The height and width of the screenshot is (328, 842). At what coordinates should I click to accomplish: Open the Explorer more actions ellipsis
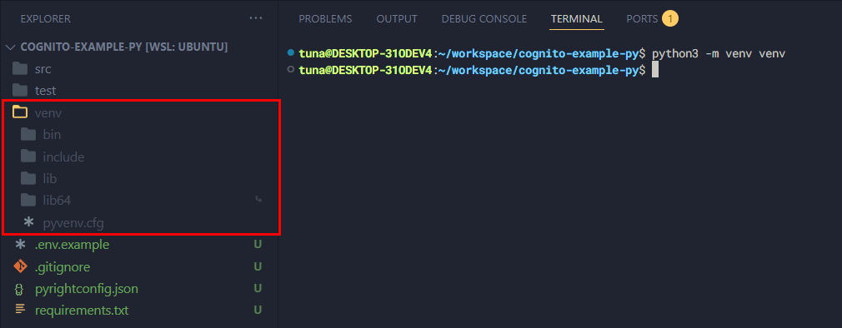(x=256, y=19)
